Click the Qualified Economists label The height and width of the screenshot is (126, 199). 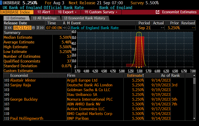click(22, 61)
